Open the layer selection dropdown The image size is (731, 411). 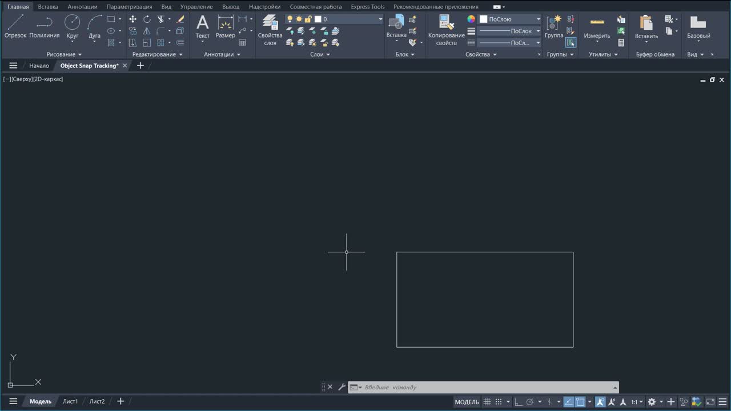pyautogui.click(x=380, y=19)
